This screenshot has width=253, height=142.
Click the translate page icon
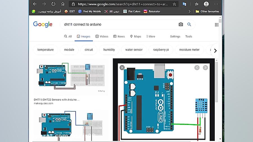tap(184, 4)
